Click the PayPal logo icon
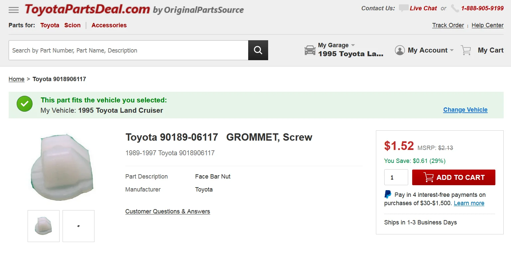Screen dimensions: 511x257 click(388, 194)
